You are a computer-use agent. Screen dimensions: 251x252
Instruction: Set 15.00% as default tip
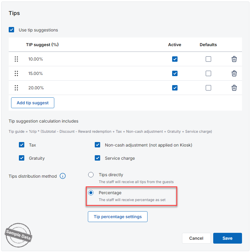pos(208,73)
